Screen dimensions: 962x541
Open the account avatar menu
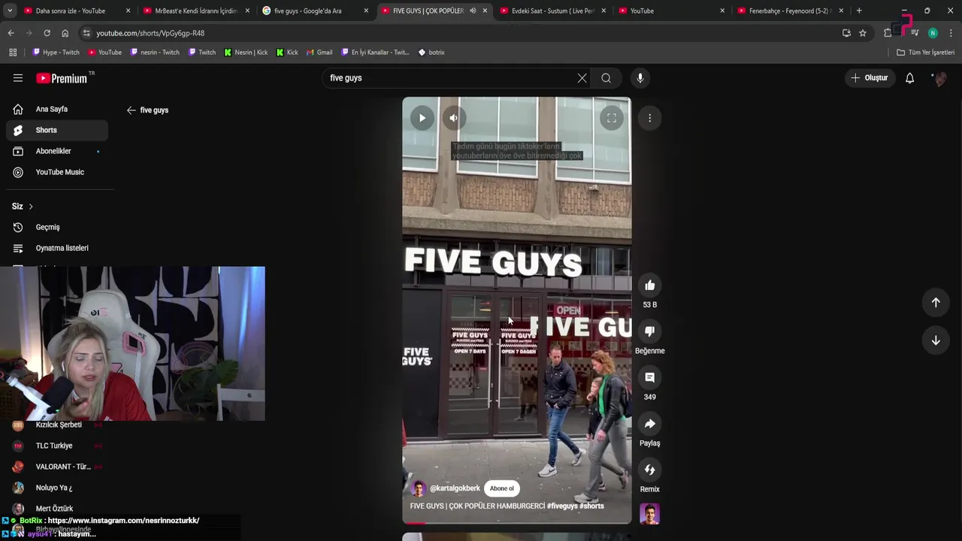pyautogui.click(x=939, y=78)
